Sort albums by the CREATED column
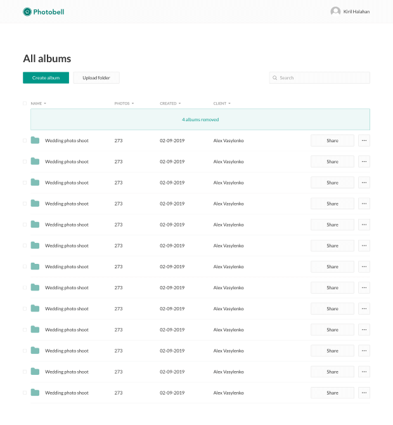 point(170,103)
